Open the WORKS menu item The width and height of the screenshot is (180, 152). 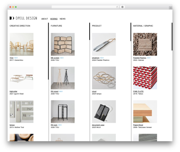(54, 19)
